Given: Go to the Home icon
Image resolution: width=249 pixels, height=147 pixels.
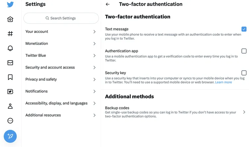Looking at the screenshot, I should click(10, 19).
